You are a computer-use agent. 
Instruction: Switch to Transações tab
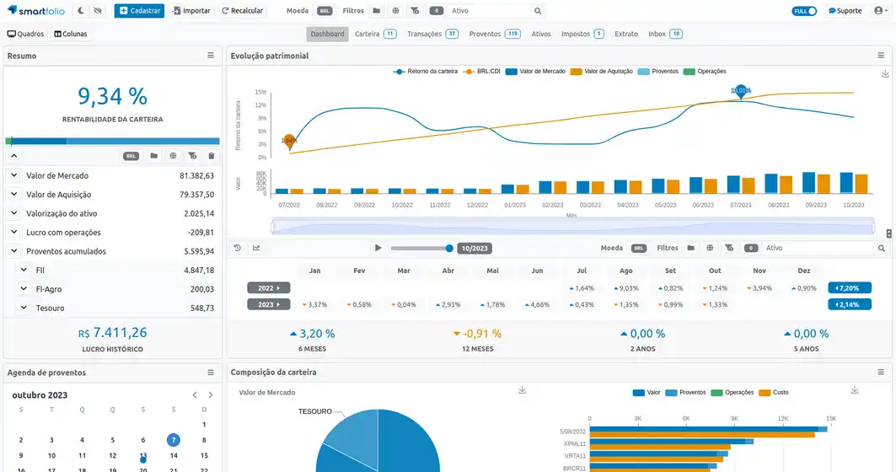pos(432,34)
